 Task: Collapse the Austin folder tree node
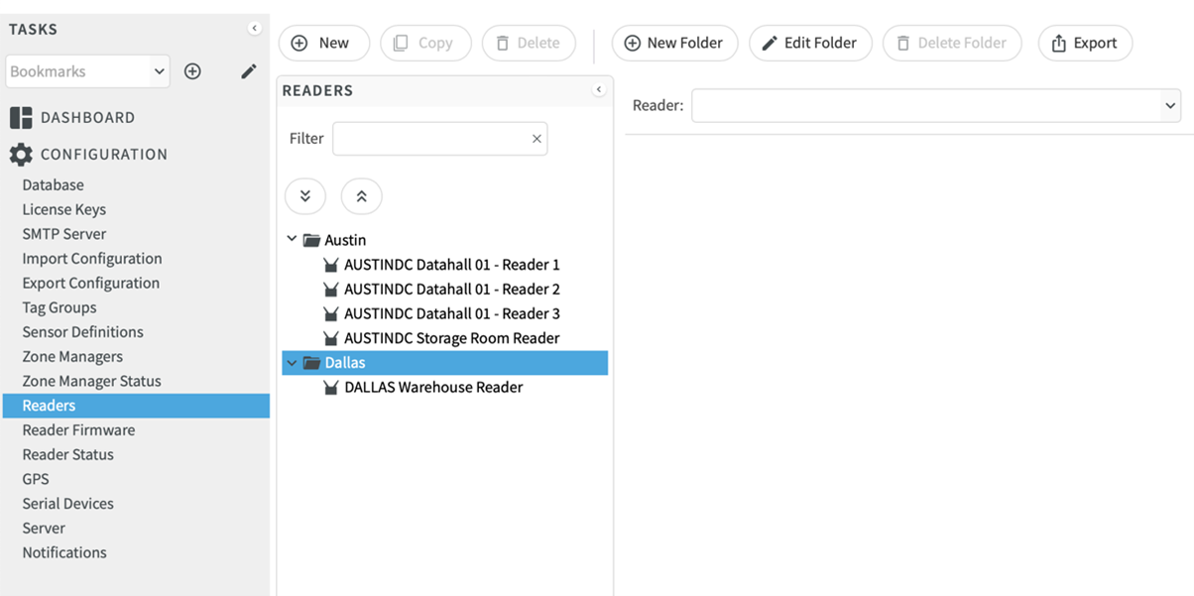pos(292,240)
